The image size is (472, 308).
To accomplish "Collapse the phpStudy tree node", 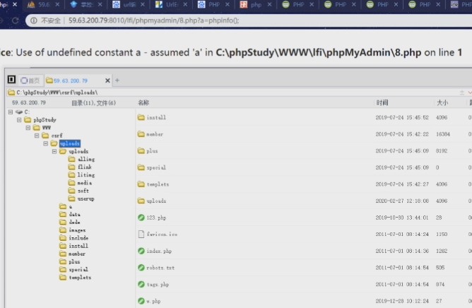I will tap(19, 120).
